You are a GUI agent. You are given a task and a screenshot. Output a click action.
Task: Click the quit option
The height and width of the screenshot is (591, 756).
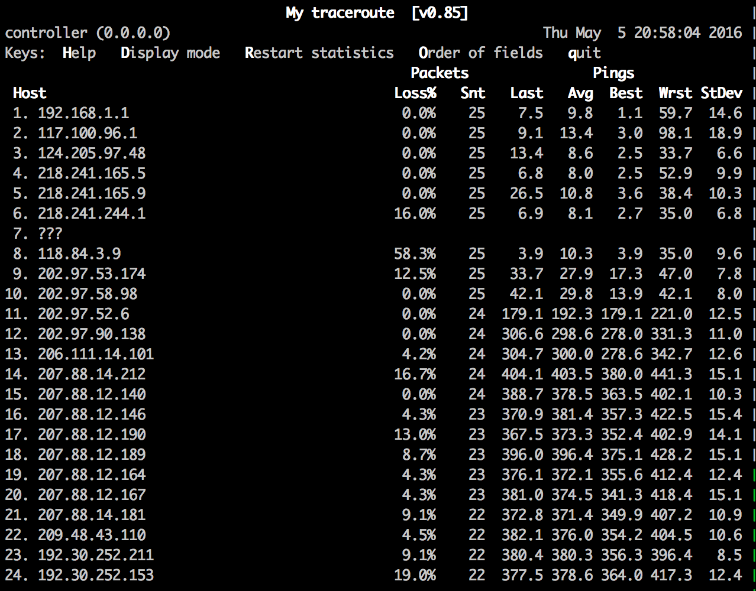pos(584,53)
